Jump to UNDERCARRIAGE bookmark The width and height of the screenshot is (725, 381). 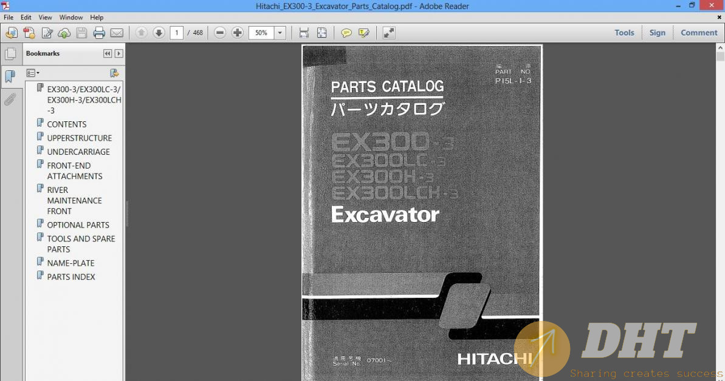[x=78, y=152]
